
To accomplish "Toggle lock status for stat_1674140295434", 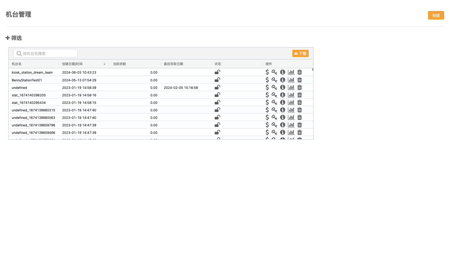I will 217,102.
